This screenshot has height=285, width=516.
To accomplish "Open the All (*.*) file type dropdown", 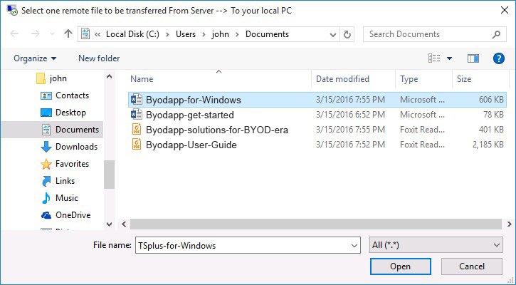I will [x=436, y=245].
